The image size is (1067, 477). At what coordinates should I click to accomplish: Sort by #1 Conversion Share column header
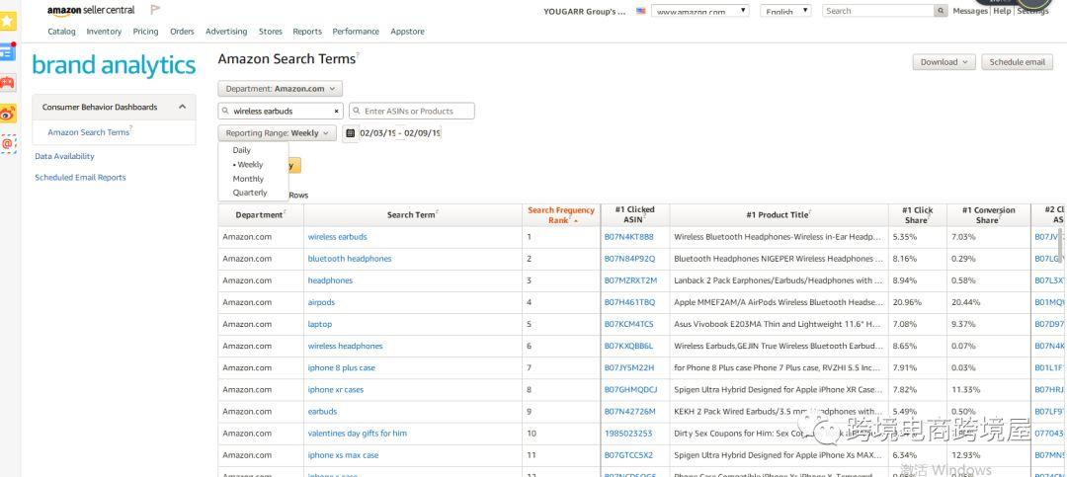point(988,215)
